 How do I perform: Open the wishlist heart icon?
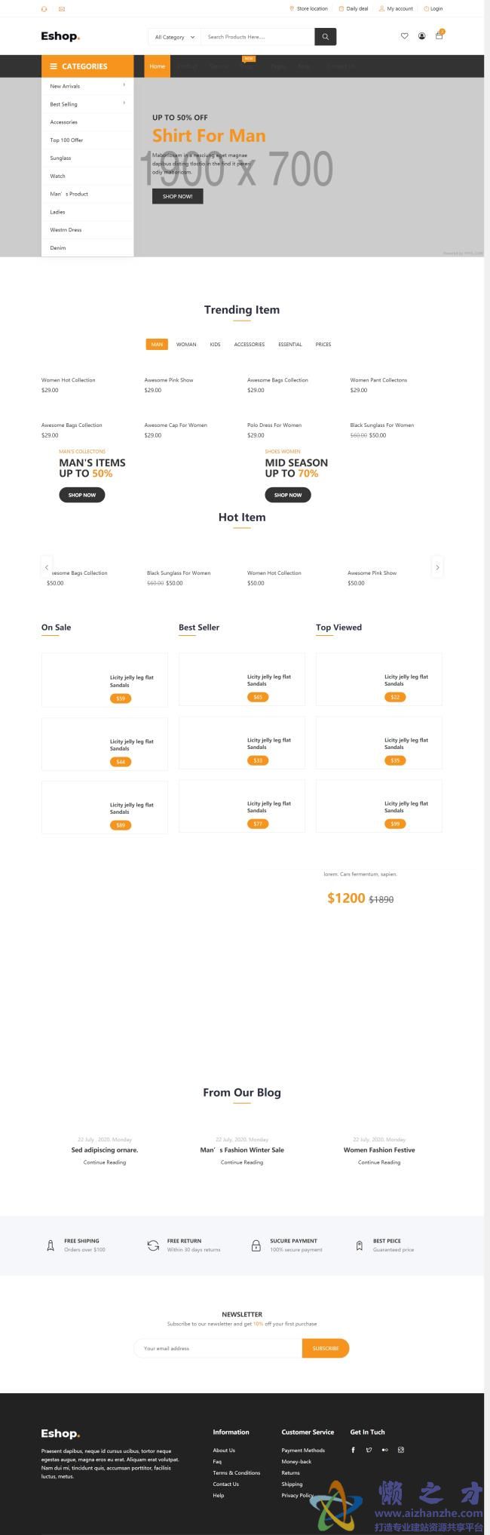click(x=405, y=36)
